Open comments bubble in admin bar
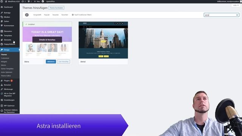The height and width of the screenshot is (136, 242). coord(29,2)
